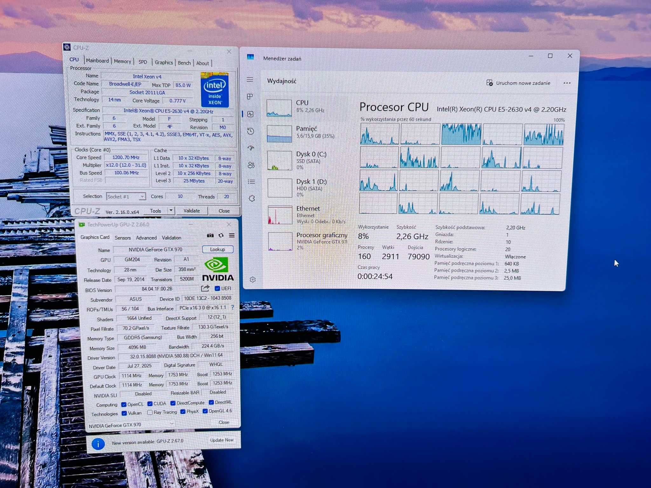
Task: Click the Lookup button in GPU-Z
Action: [218, 249]
